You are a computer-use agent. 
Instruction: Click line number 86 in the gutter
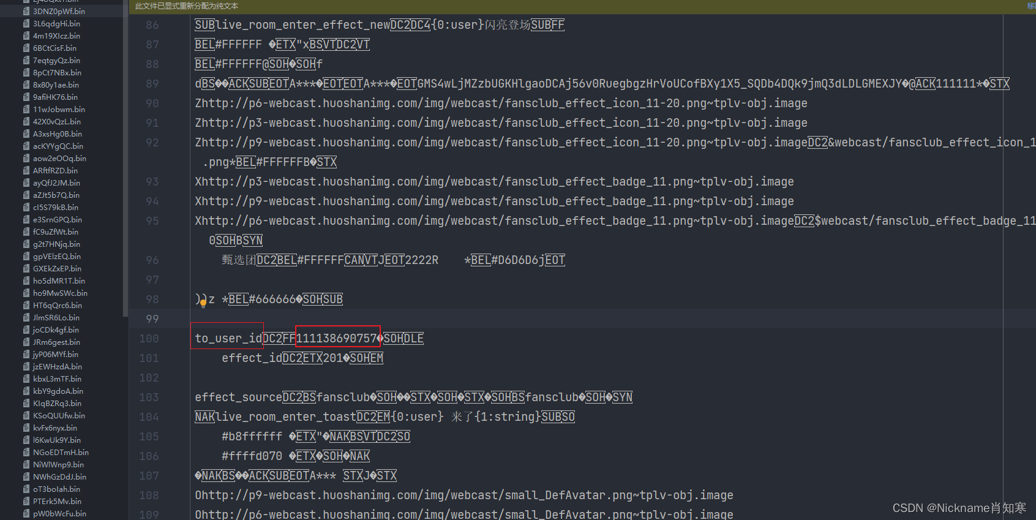[x=152, y=25]
